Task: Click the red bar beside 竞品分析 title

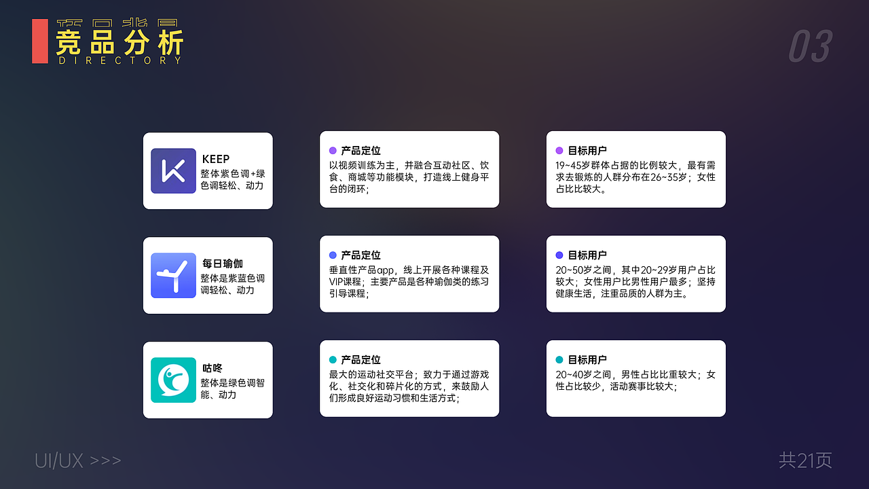Action: (40, 41)
